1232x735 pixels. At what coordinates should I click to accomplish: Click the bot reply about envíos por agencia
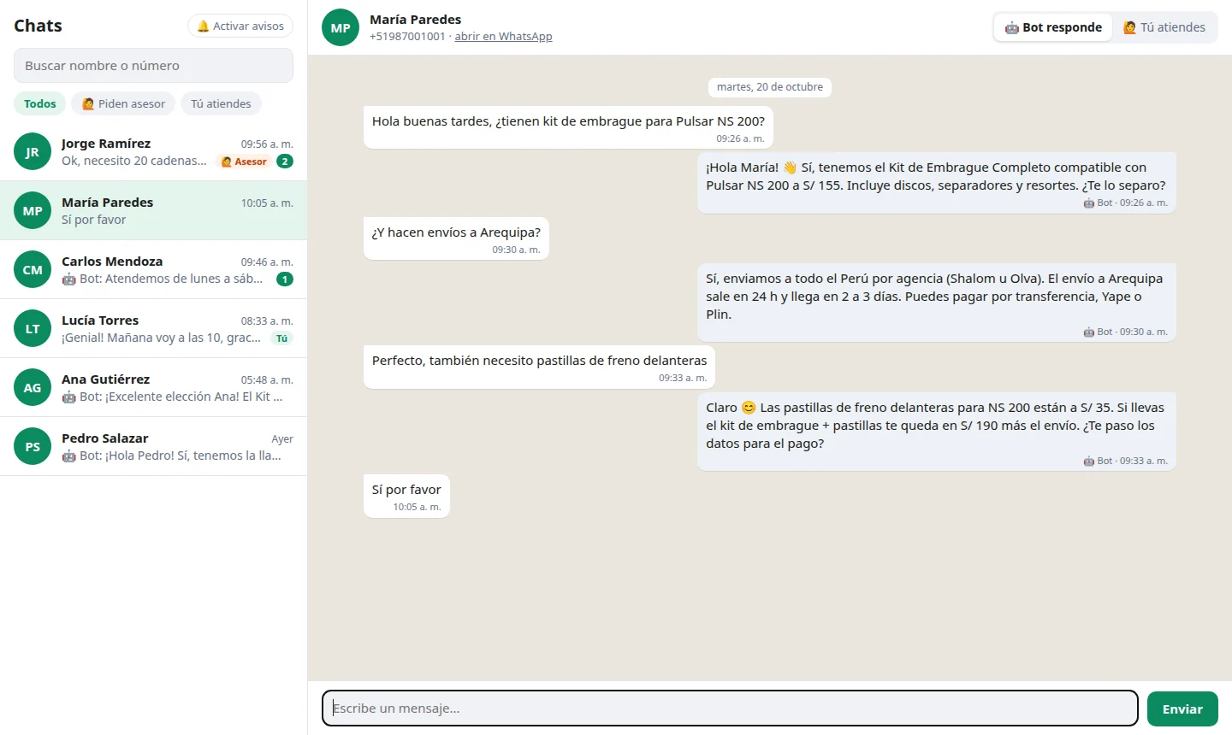point(936,303)
